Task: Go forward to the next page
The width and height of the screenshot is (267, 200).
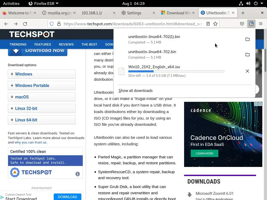Action: pyautogui.click(x=16, y=24)
